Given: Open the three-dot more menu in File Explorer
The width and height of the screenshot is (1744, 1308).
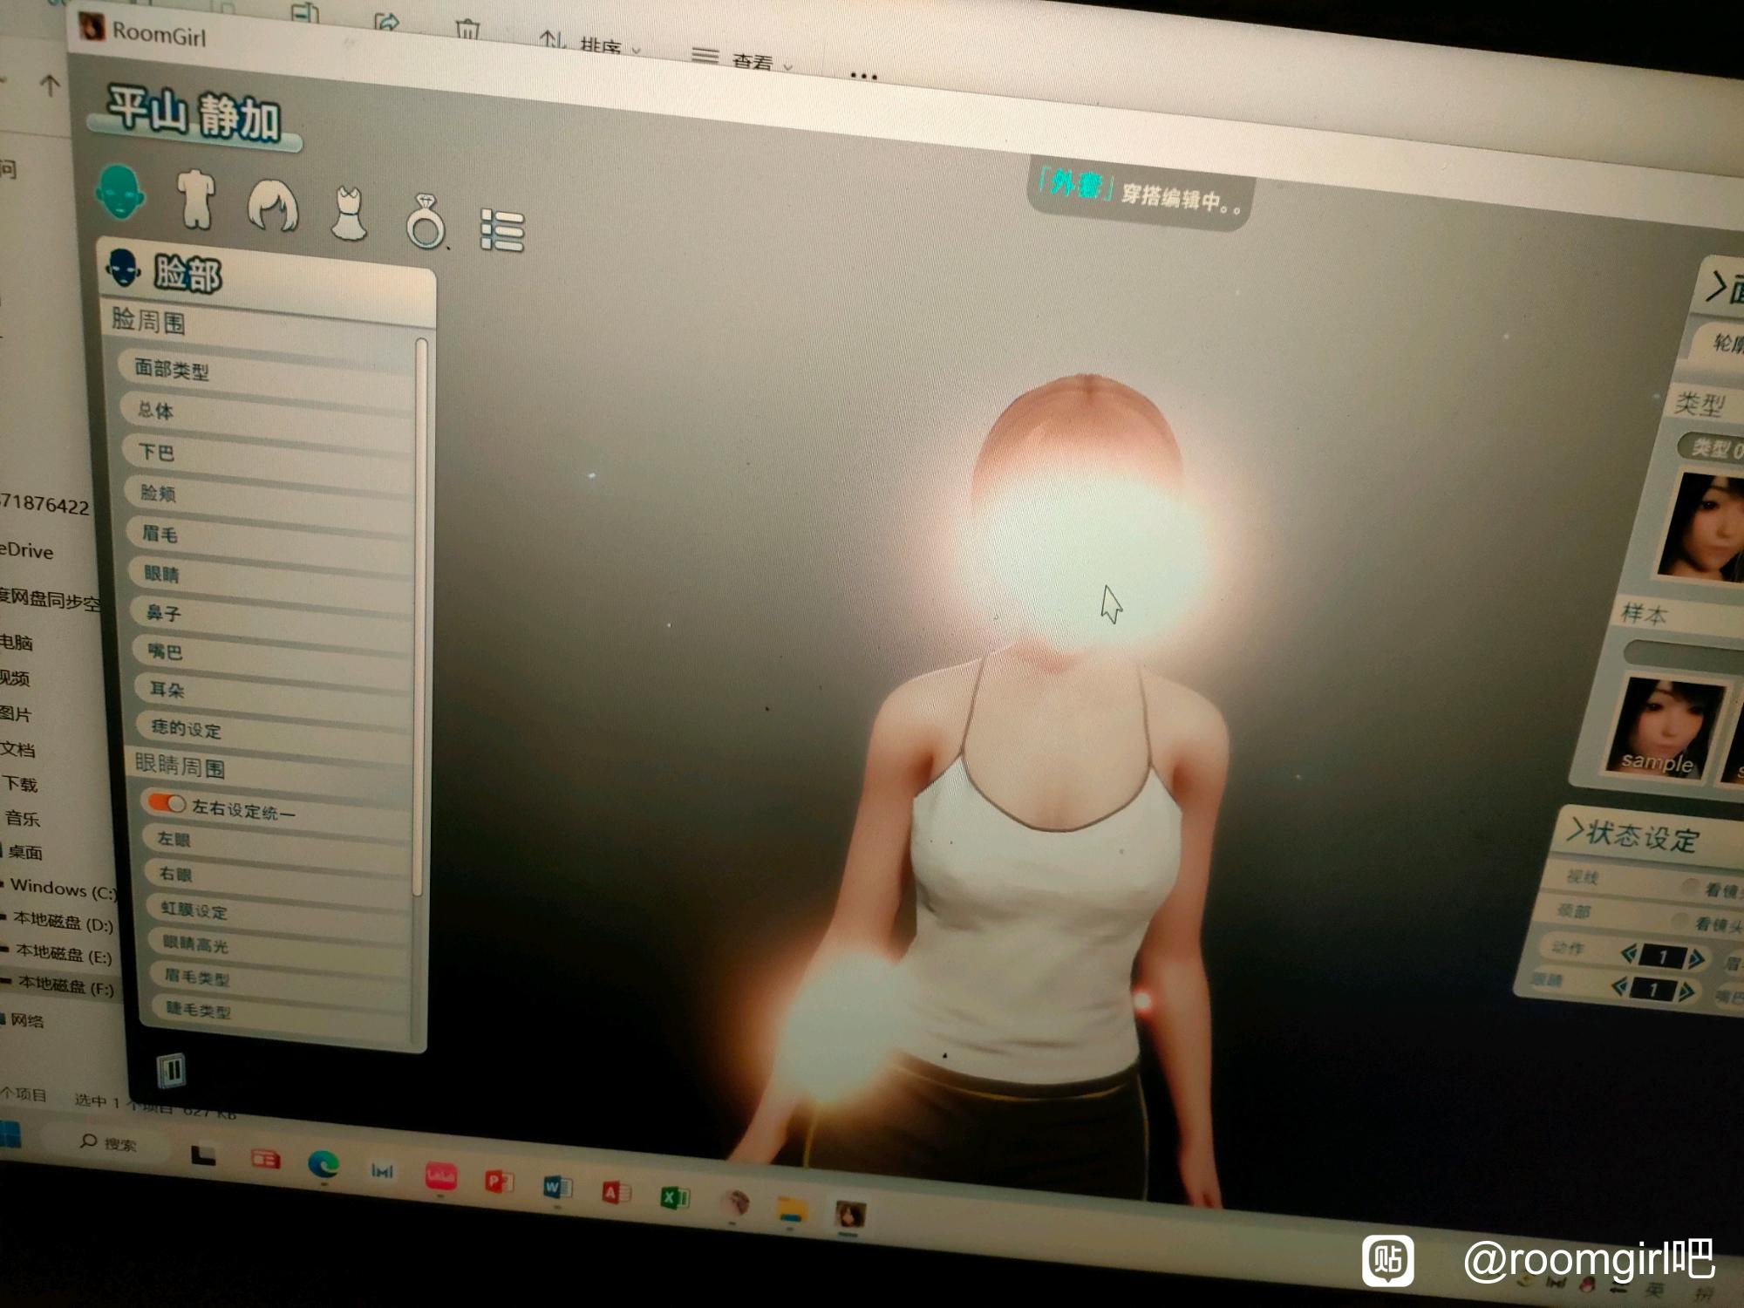Looking at the screenshot, I should click(x=863, y=76).
